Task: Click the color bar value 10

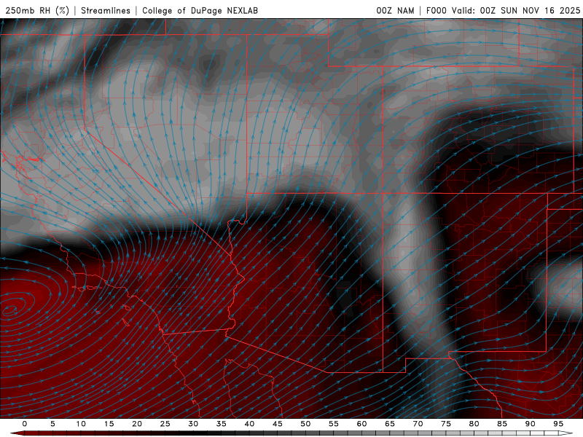Action: [x=81, y=424]
